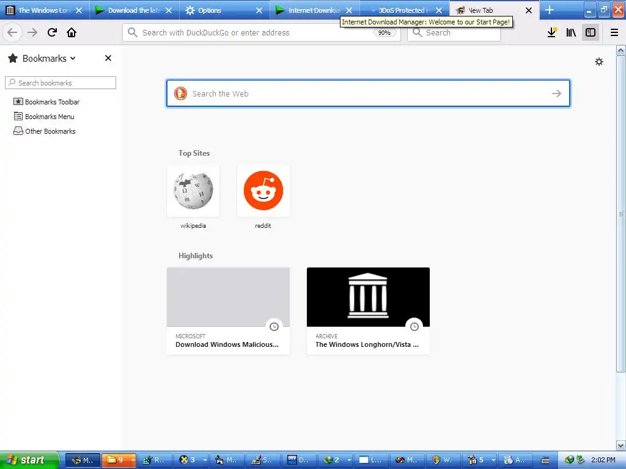Screen dimensions: 626x469
Task: Click the toolbar Search box
Action: click(454, 33)
